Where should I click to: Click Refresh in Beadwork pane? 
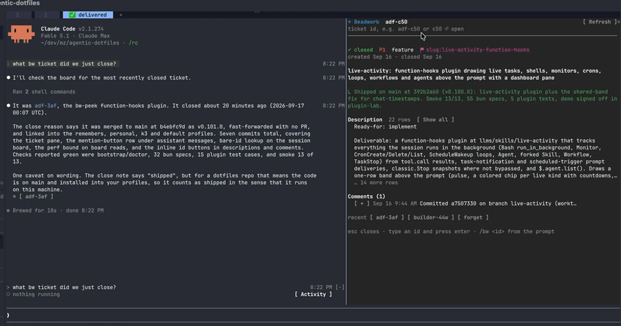600,22
